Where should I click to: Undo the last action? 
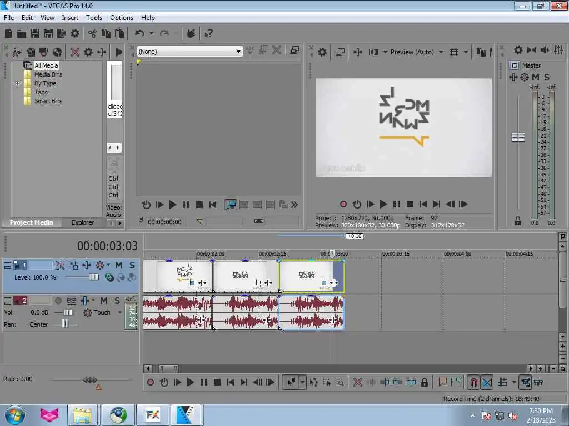(139, 33)
